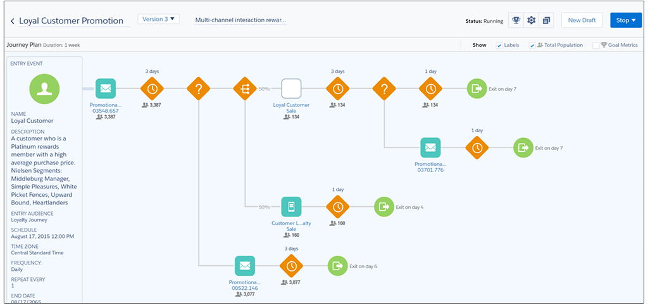This screenshot has height=305, width=648.
Task: Click the Journey Plan Duration: 1 week label
Action: [x=43, y=45]
